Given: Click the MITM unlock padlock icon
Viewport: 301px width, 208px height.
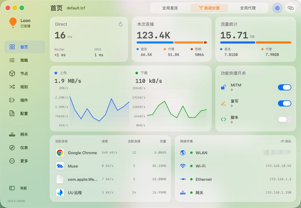Looking at the screenshot, I should point(223,87).
